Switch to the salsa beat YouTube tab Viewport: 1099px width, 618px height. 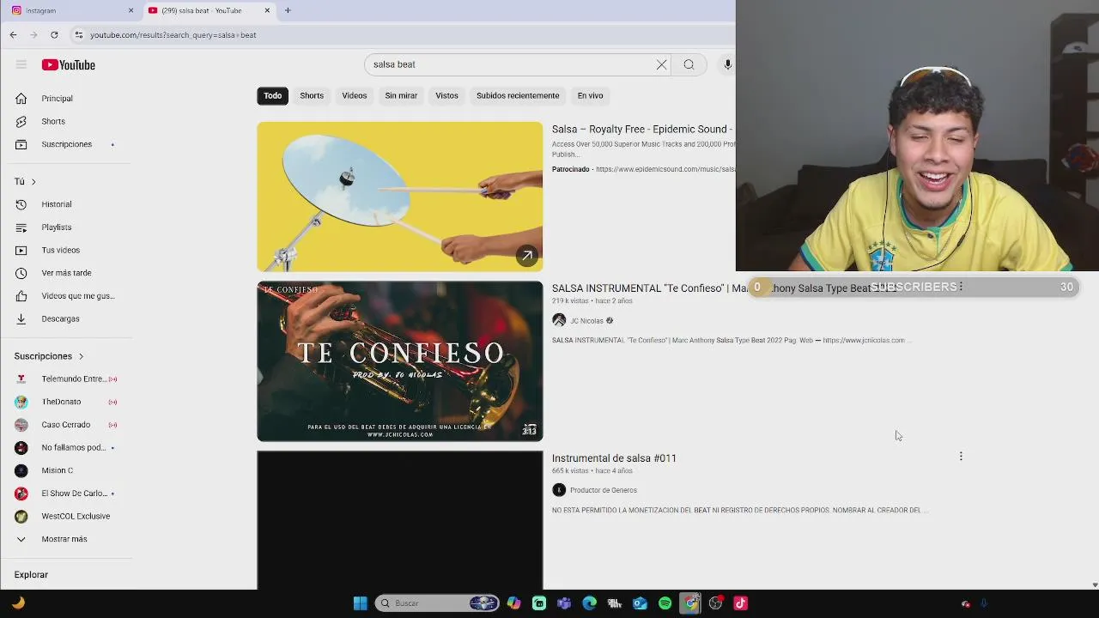(x=208, y=10)
